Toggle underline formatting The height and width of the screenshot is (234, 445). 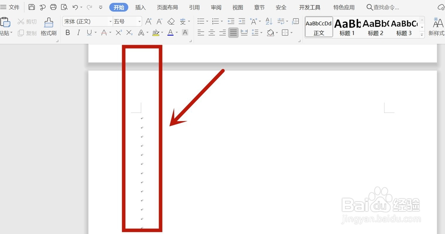tap(89, 32)
